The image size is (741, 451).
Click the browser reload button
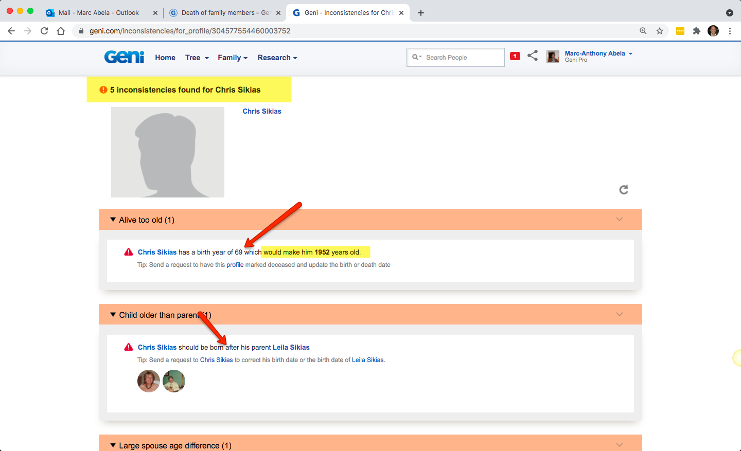tap(44, 31)
